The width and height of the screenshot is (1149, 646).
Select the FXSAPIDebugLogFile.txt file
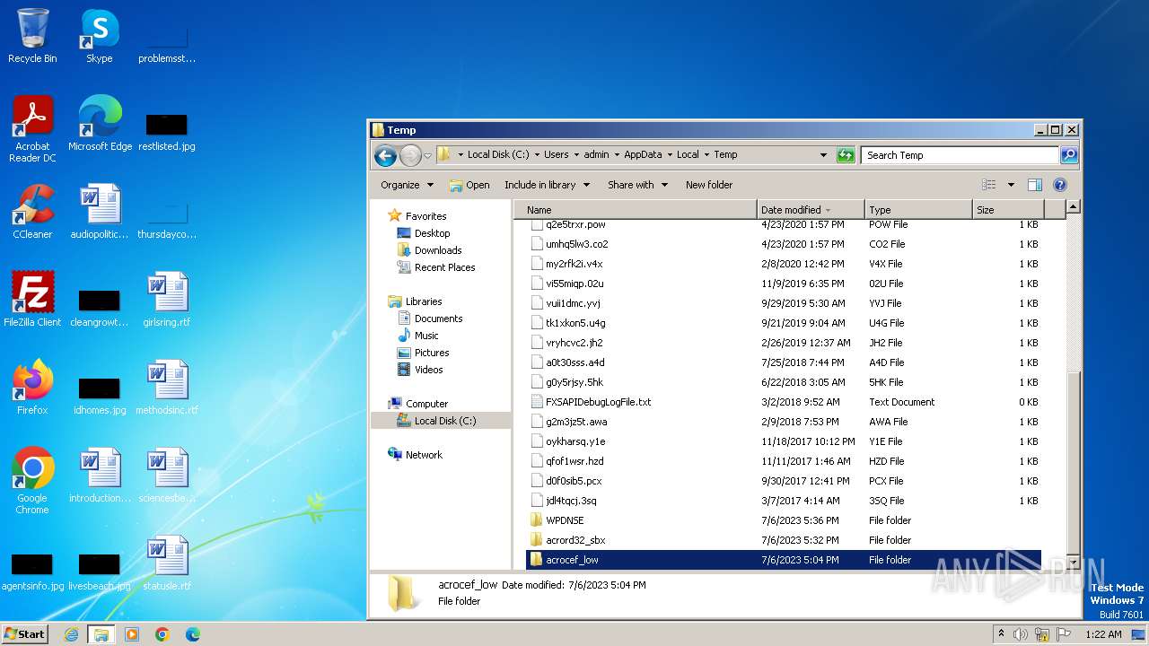783,402
